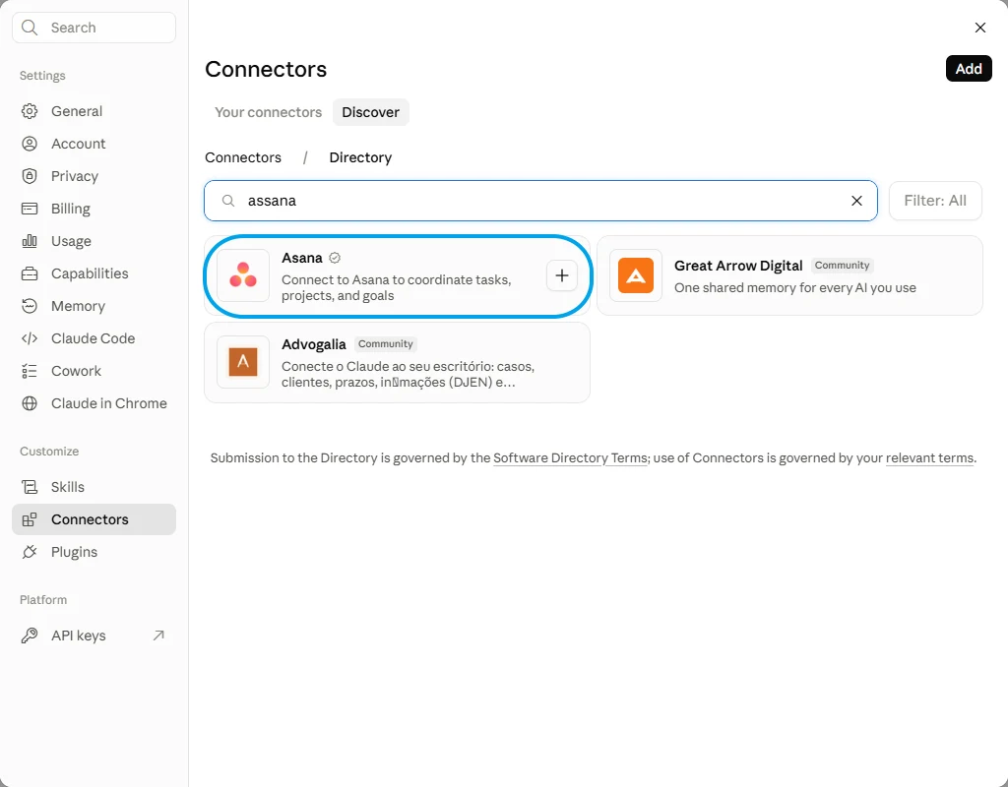The height and width of the screenshot is (787, 1008).
Task: Open Account settings
Action: pyautogui.click(x=94, y=144)
